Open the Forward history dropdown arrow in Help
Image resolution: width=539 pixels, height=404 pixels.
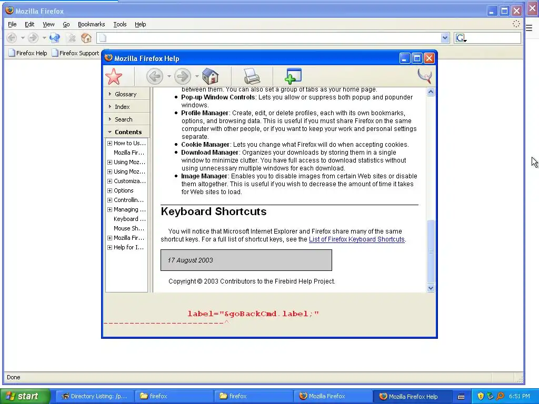pyautogui.click(x=197, y=76)
